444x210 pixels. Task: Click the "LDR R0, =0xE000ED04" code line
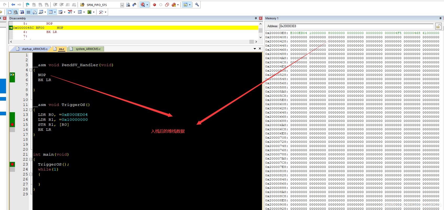tap(63, 115)
